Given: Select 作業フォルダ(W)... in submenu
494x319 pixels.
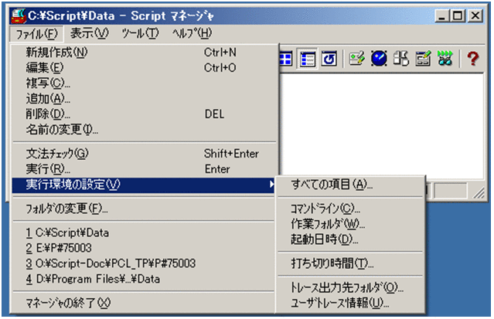Looking at the screenshot, I should click(350, 224).
